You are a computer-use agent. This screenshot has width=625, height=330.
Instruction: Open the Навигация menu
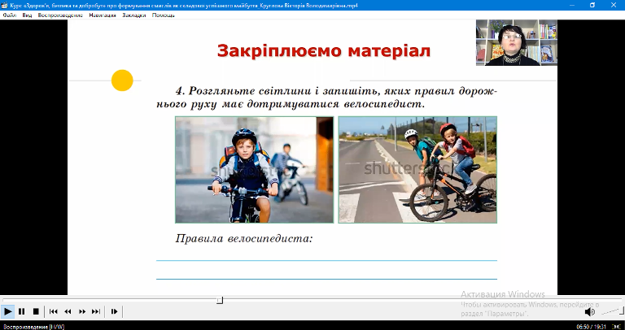(103, 15)
